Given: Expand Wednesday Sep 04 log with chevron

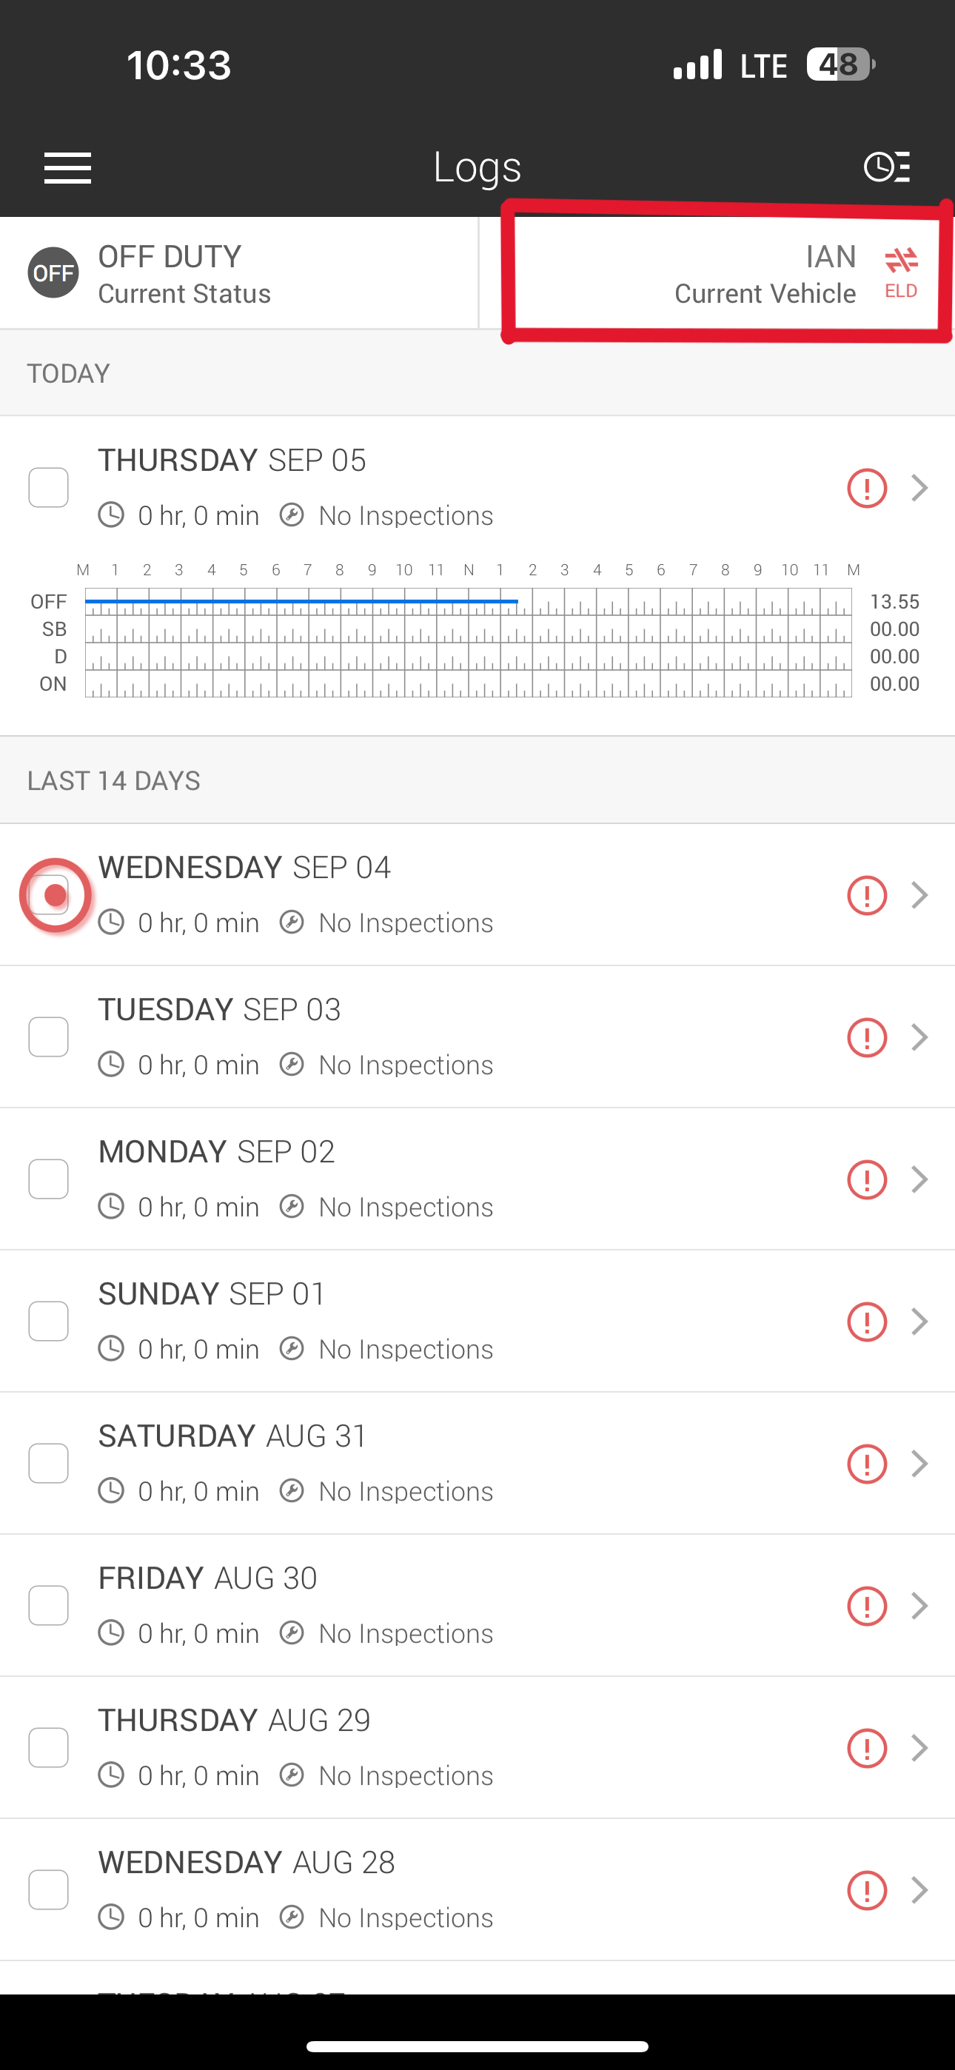Looking at the screenshot, I should click(919, 895).
